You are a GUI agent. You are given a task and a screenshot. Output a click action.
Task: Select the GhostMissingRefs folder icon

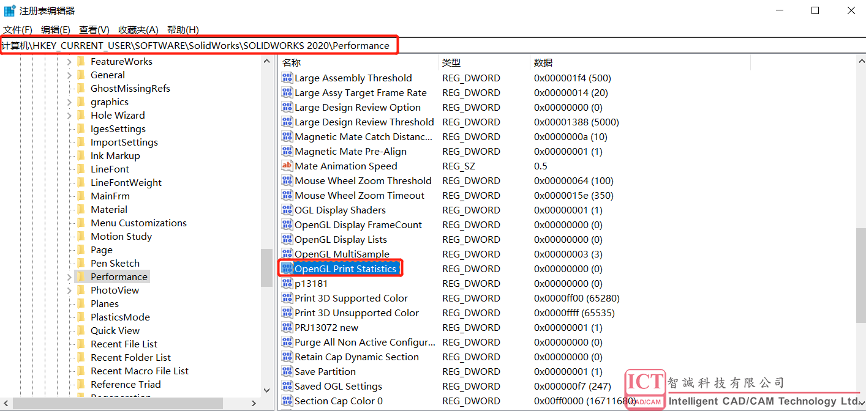81,88
